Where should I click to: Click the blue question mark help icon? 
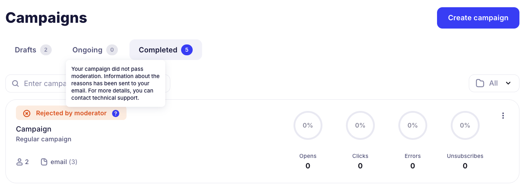click(116, 113)
